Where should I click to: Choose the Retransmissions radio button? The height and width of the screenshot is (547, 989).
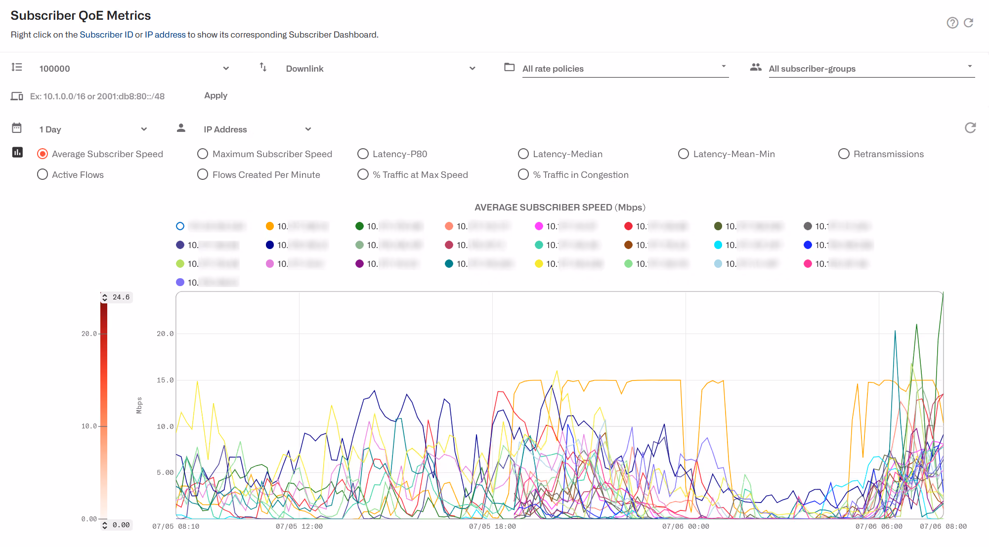click(881, 154)
